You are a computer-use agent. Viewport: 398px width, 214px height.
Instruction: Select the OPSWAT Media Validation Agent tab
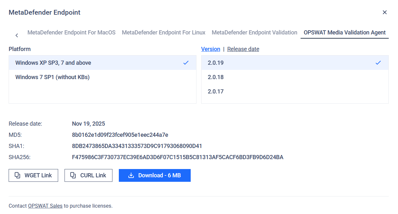344,33
